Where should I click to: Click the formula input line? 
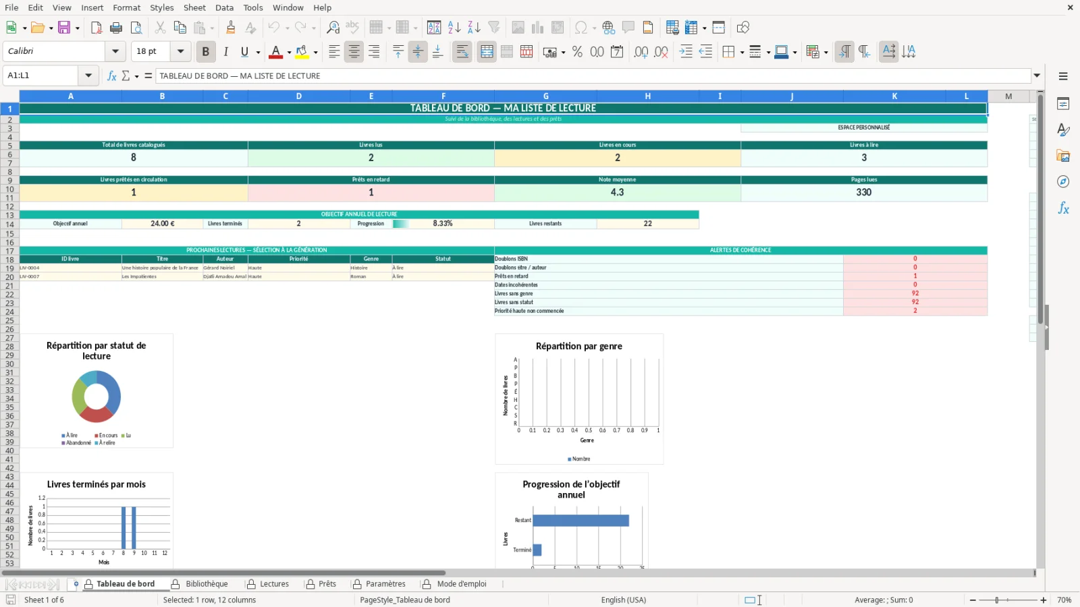[x=593, y=76]
